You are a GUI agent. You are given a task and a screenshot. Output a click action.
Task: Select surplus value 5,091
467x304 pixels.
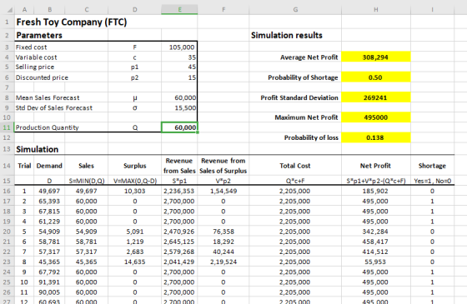135,232
